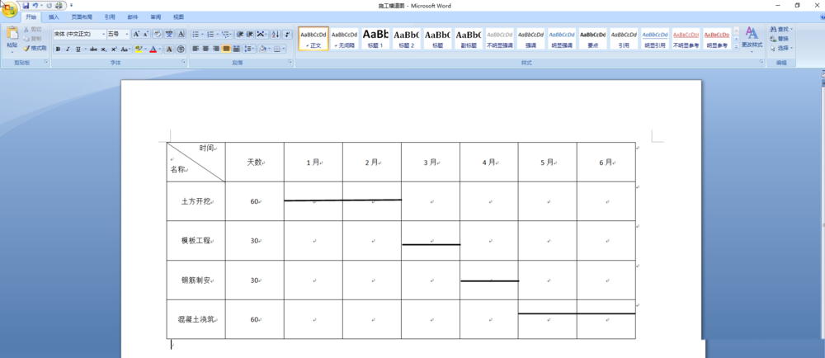Toggle superscript formatting
The image size is (825, 358).
(x=114, y=49)
